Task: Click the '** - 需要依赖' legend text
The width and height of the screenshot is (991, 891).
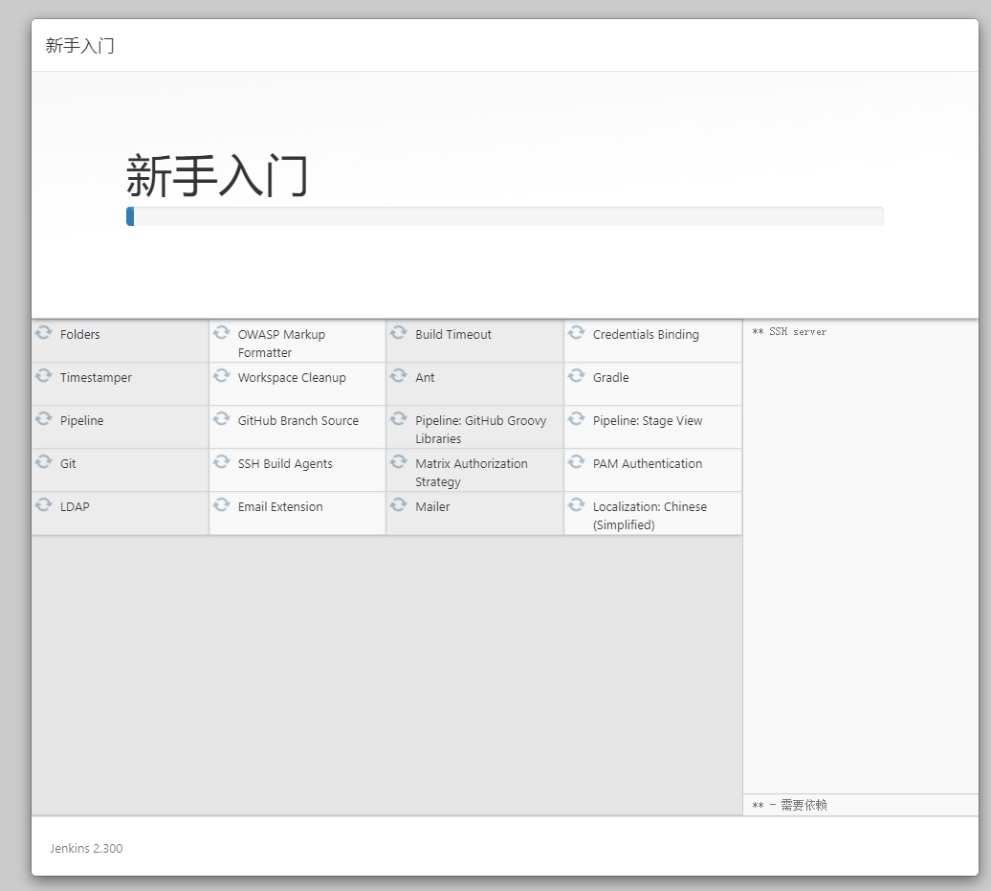Action: coord(789,805)
